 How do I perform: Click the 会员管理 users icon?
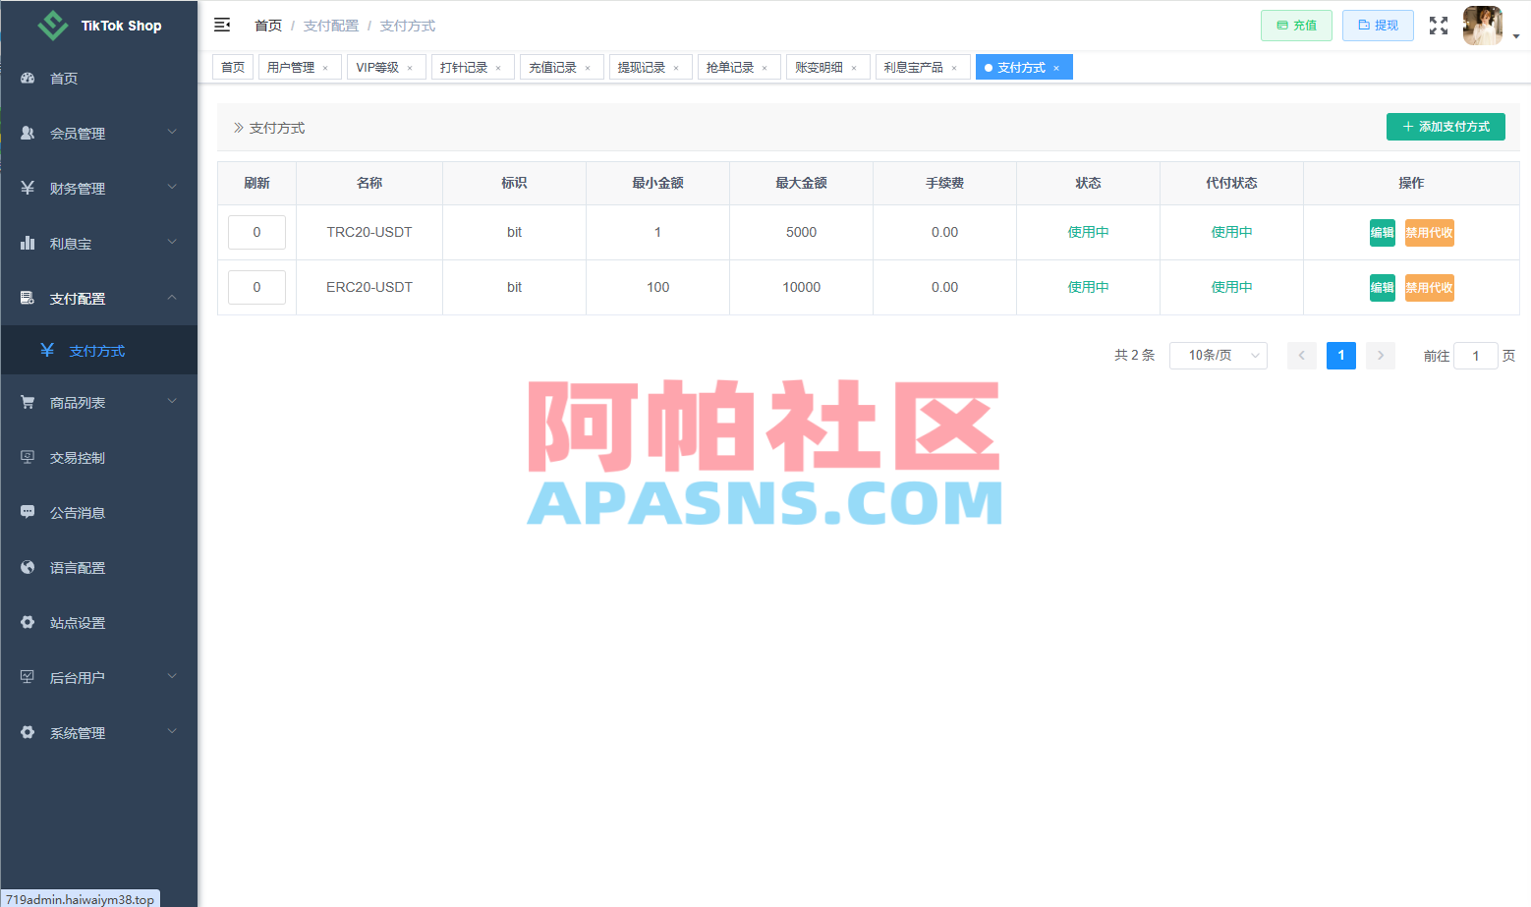click(x=28, y=133)
